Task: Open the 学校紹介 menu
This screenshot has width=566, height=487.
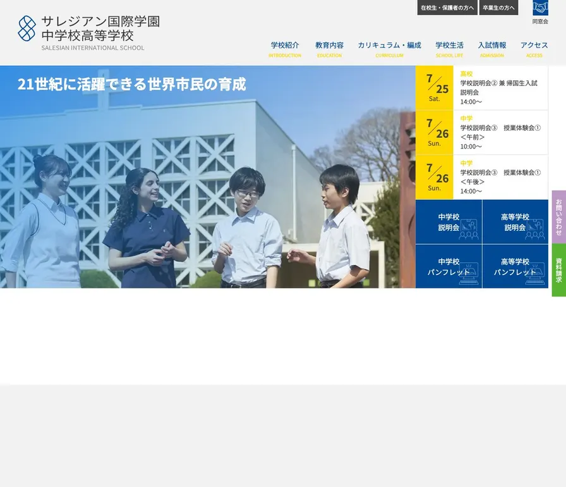Action: pos(285,49)
